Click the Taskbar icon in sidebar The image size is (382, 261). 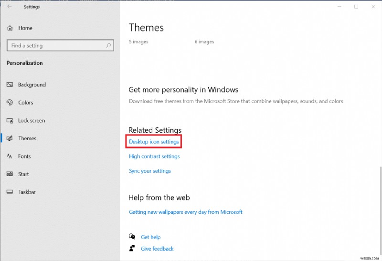pos(10,192)
